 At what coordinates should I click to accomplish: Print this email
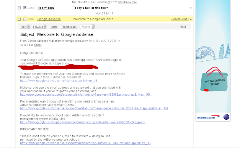[183, 26]
